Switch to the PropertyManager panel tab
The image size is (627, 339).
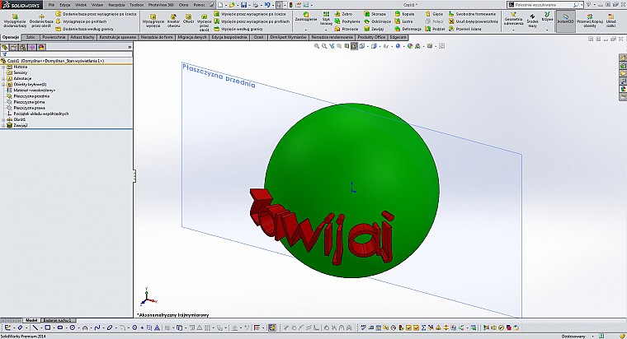pyautogui.click(x=14, y=47)
